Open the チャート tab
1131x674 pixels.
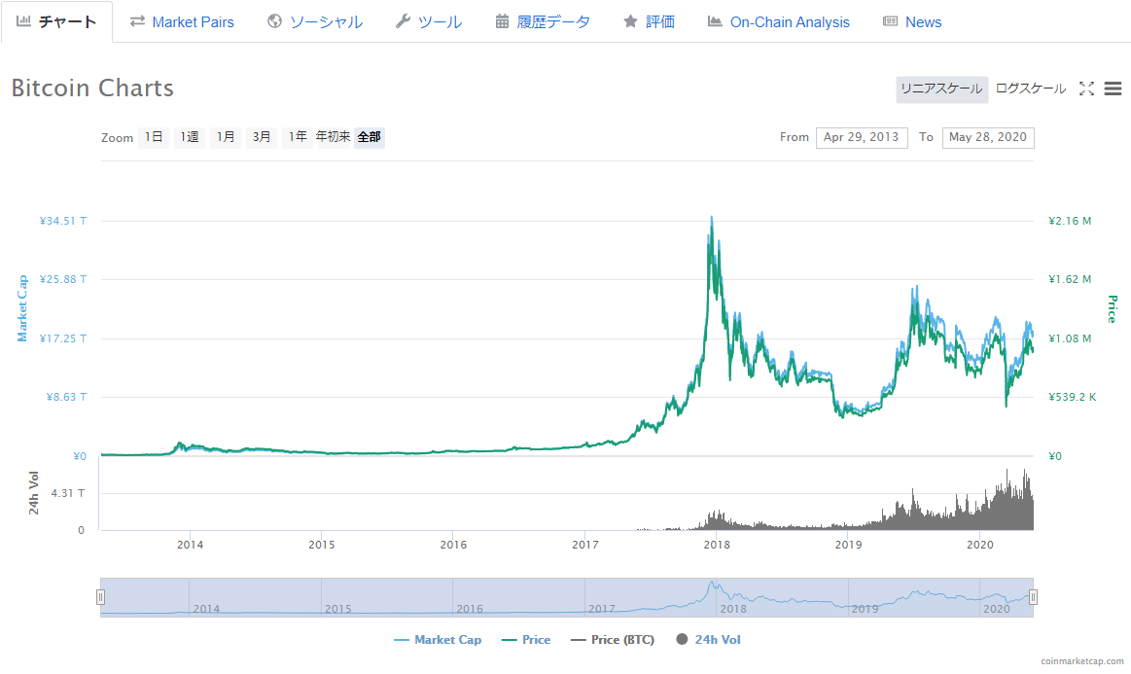click(56, 21)
